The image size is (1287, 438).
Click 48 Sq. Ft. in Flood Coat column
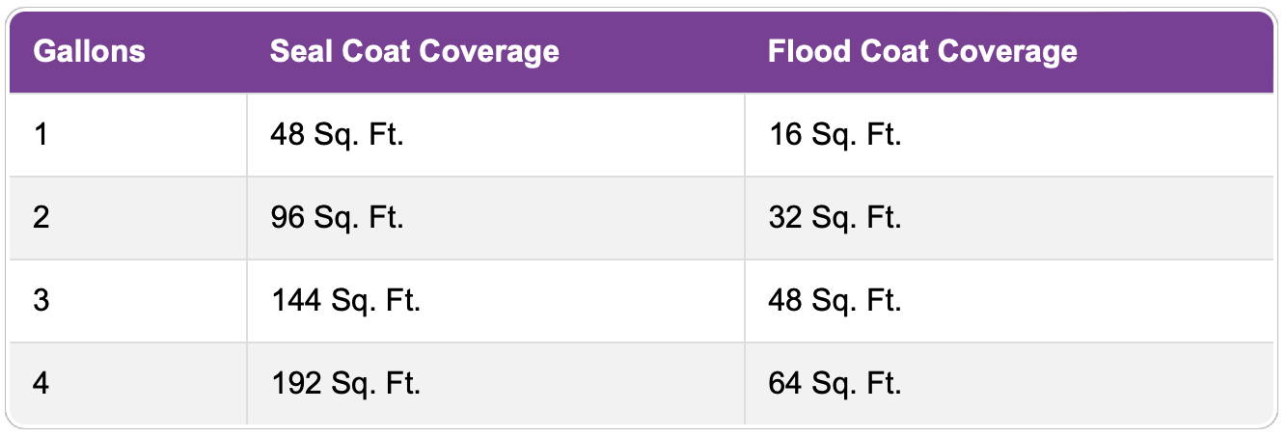click(x=835, y=301)
